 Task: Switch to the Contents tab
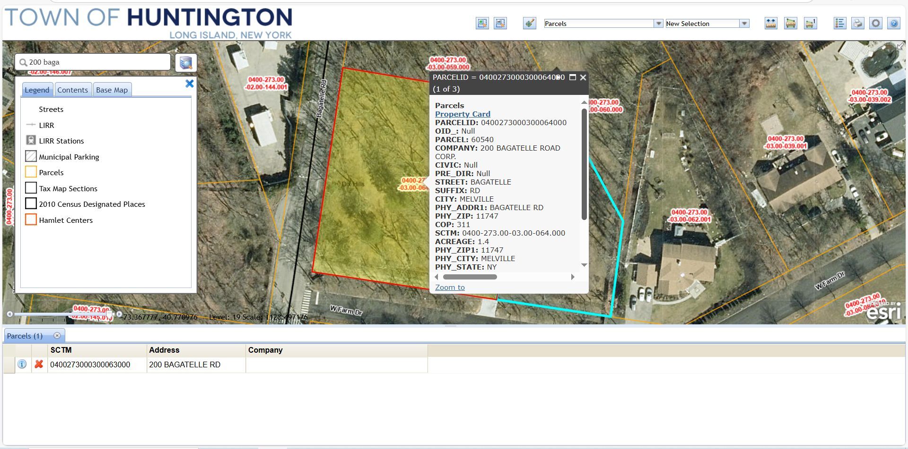[72, 90]
